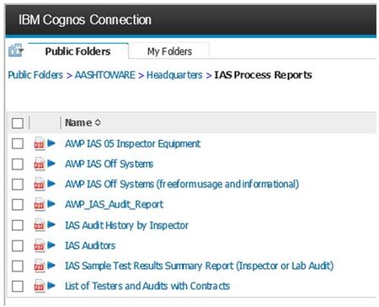Check the box for AWP IAS 05 Inspector Equipment
The image size is (379, 307).
coord(18,143)
